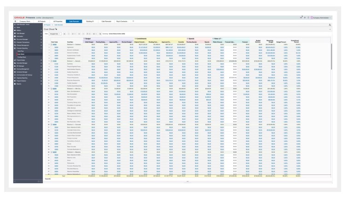
Task: Click the Project Design sidebar icon
Action: (x=15, y=60)
